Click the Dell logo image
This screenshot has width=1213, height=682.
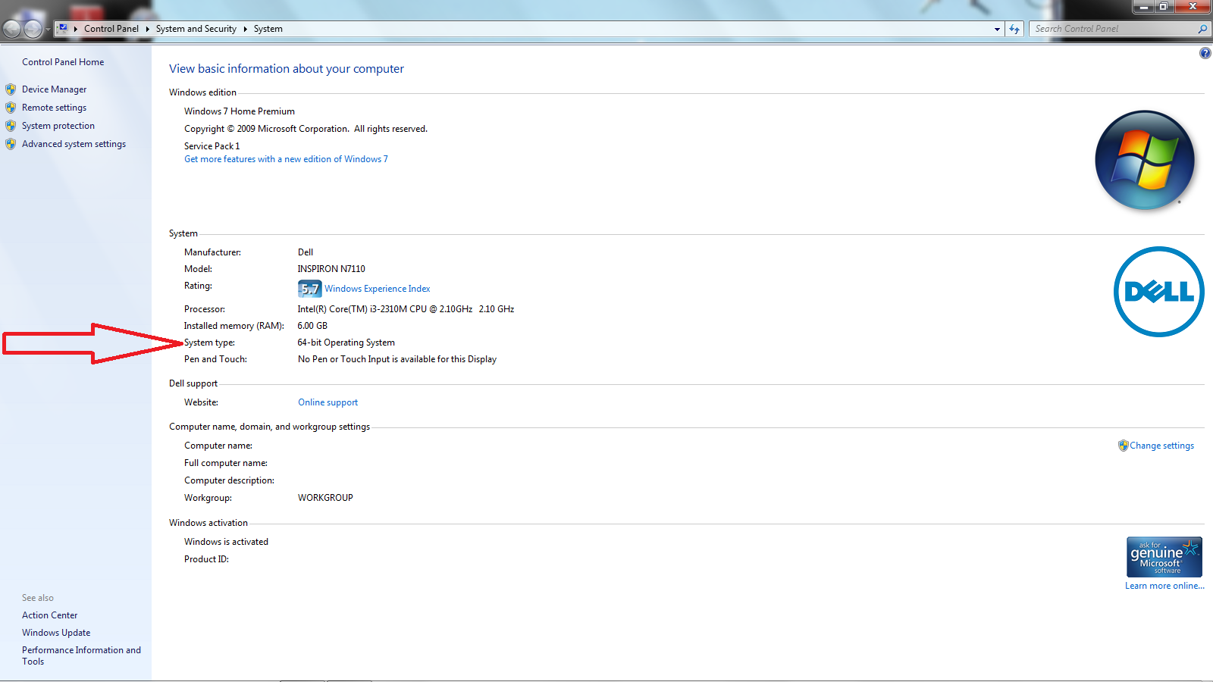[1158, 292]
